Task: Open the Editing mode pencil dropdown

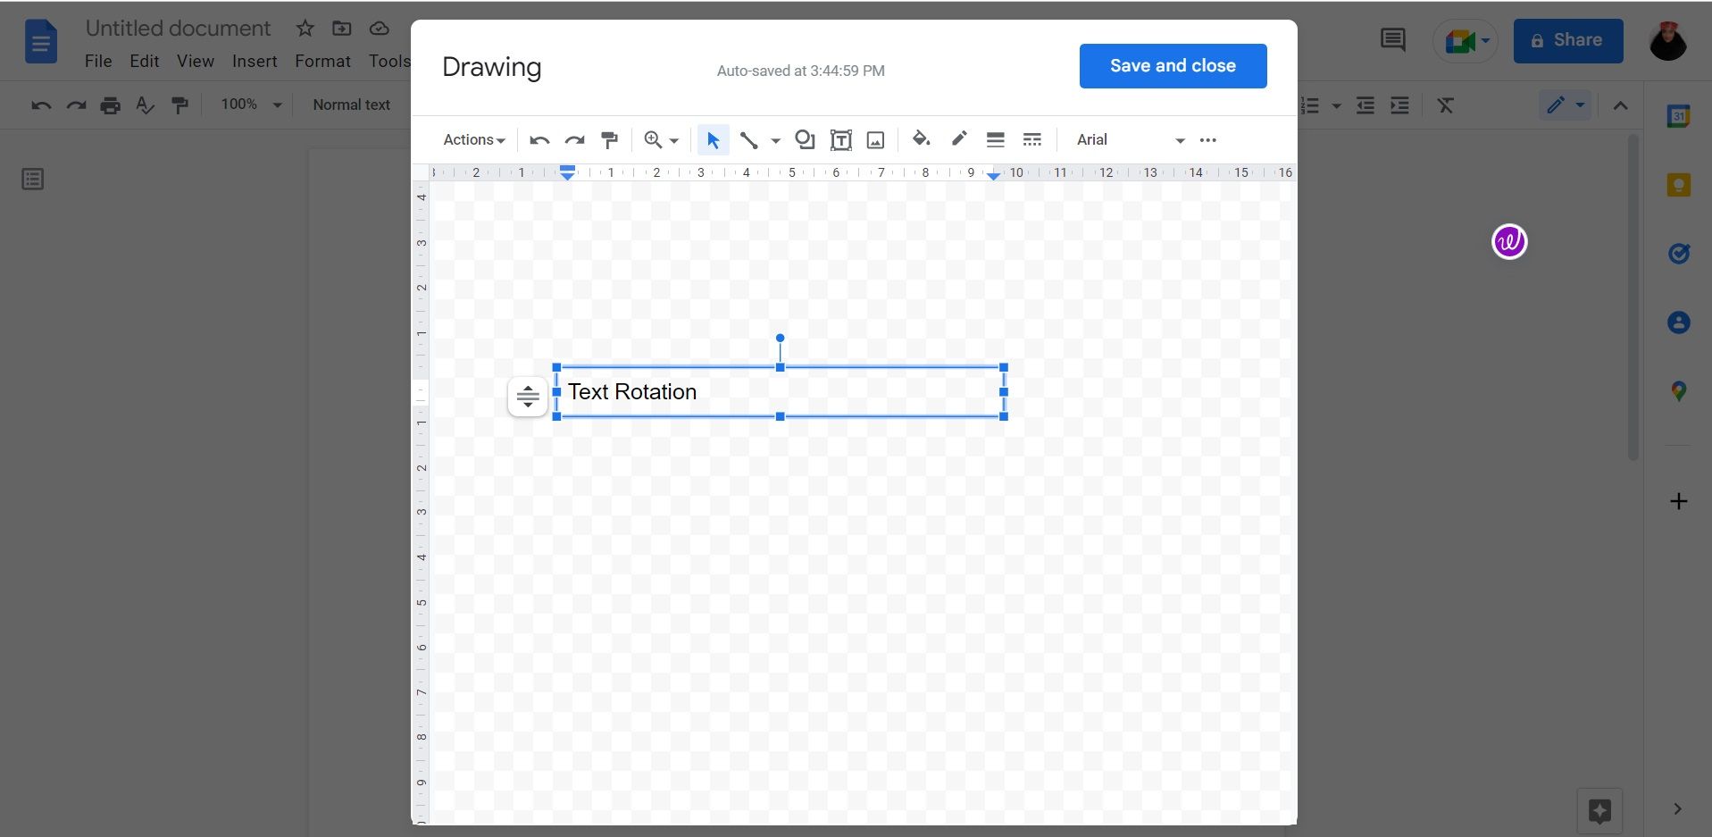Action: point(1566,105)
